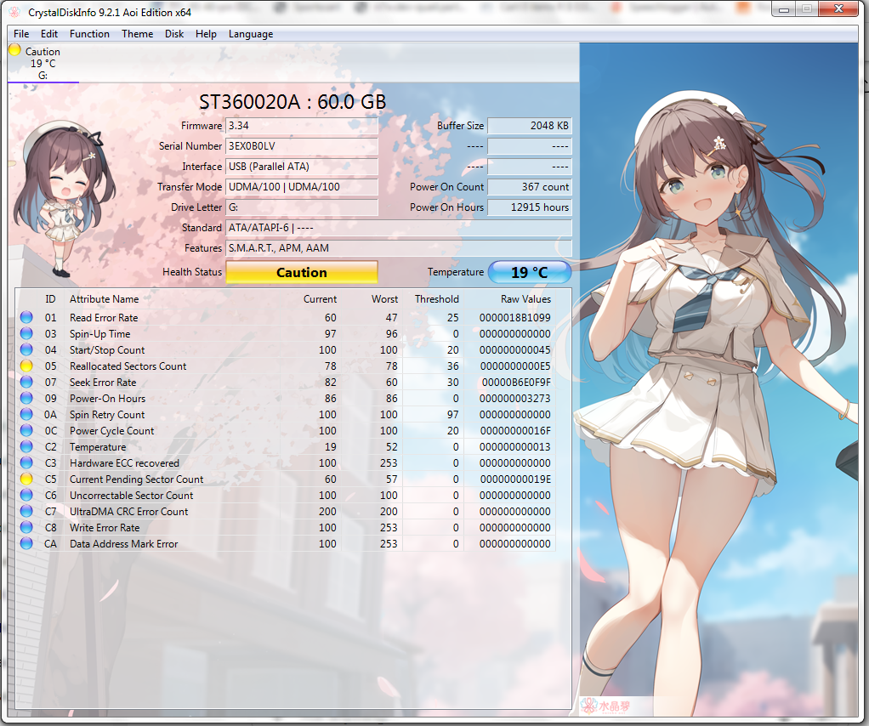Click the Drive Letter field G:

(x=302, y=207)
